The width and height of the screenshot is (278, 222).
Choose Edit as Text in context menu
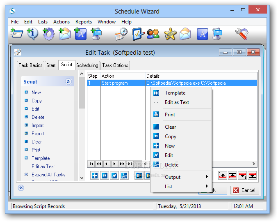181,102
